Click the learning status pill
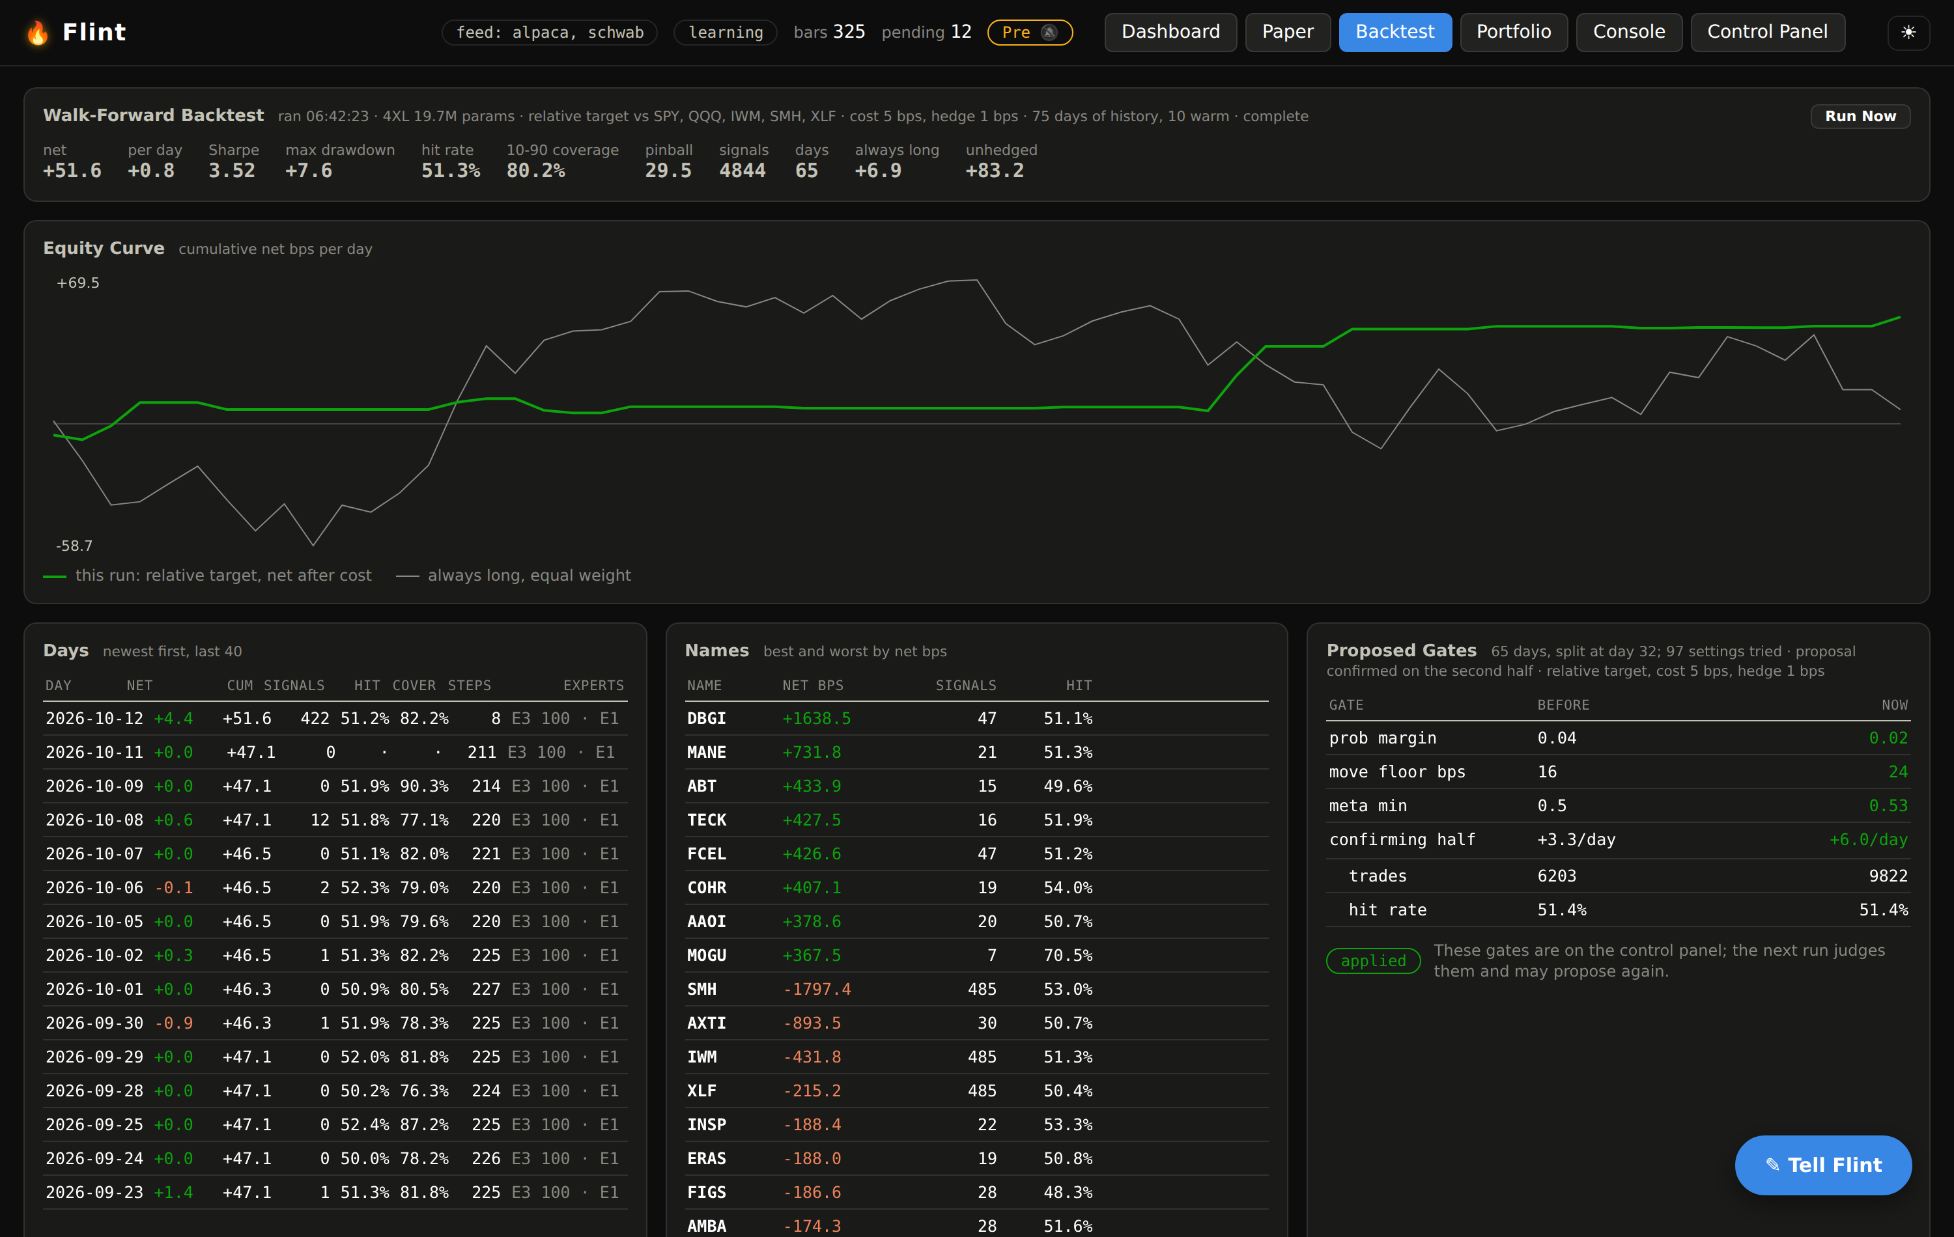Screen dimensions: 1954x1237 tap(726, 33)
